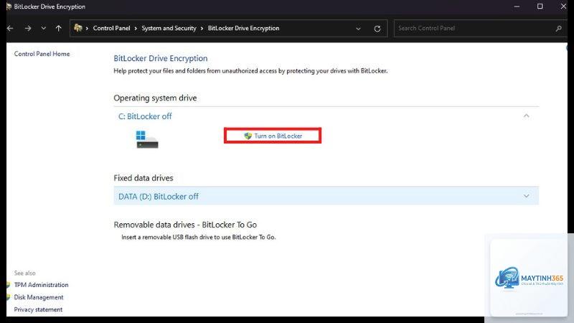The height and width of the screenshot is (323, 574).
Task: Go forward with the right arrow
Action: [28, 28]
